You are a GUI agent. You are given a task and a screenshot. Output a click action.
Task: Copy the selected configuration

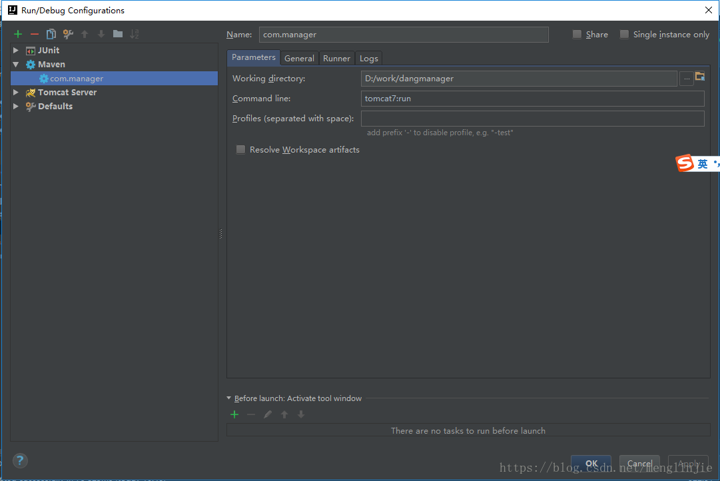(51, 34)
